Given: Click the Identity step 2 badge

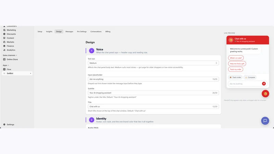Looking at the screenshot, I should (91, 120).
